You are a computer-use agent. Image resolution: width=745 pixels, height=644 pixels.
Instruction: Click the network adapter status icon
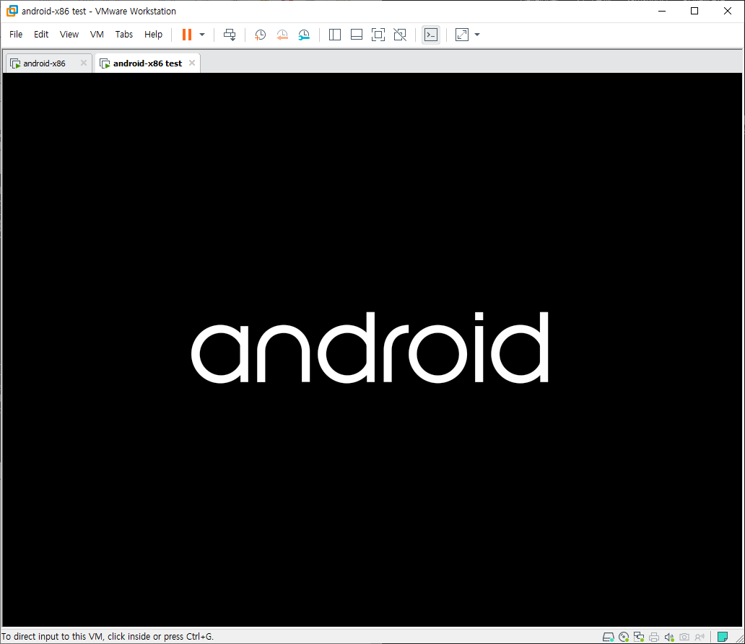639,637
